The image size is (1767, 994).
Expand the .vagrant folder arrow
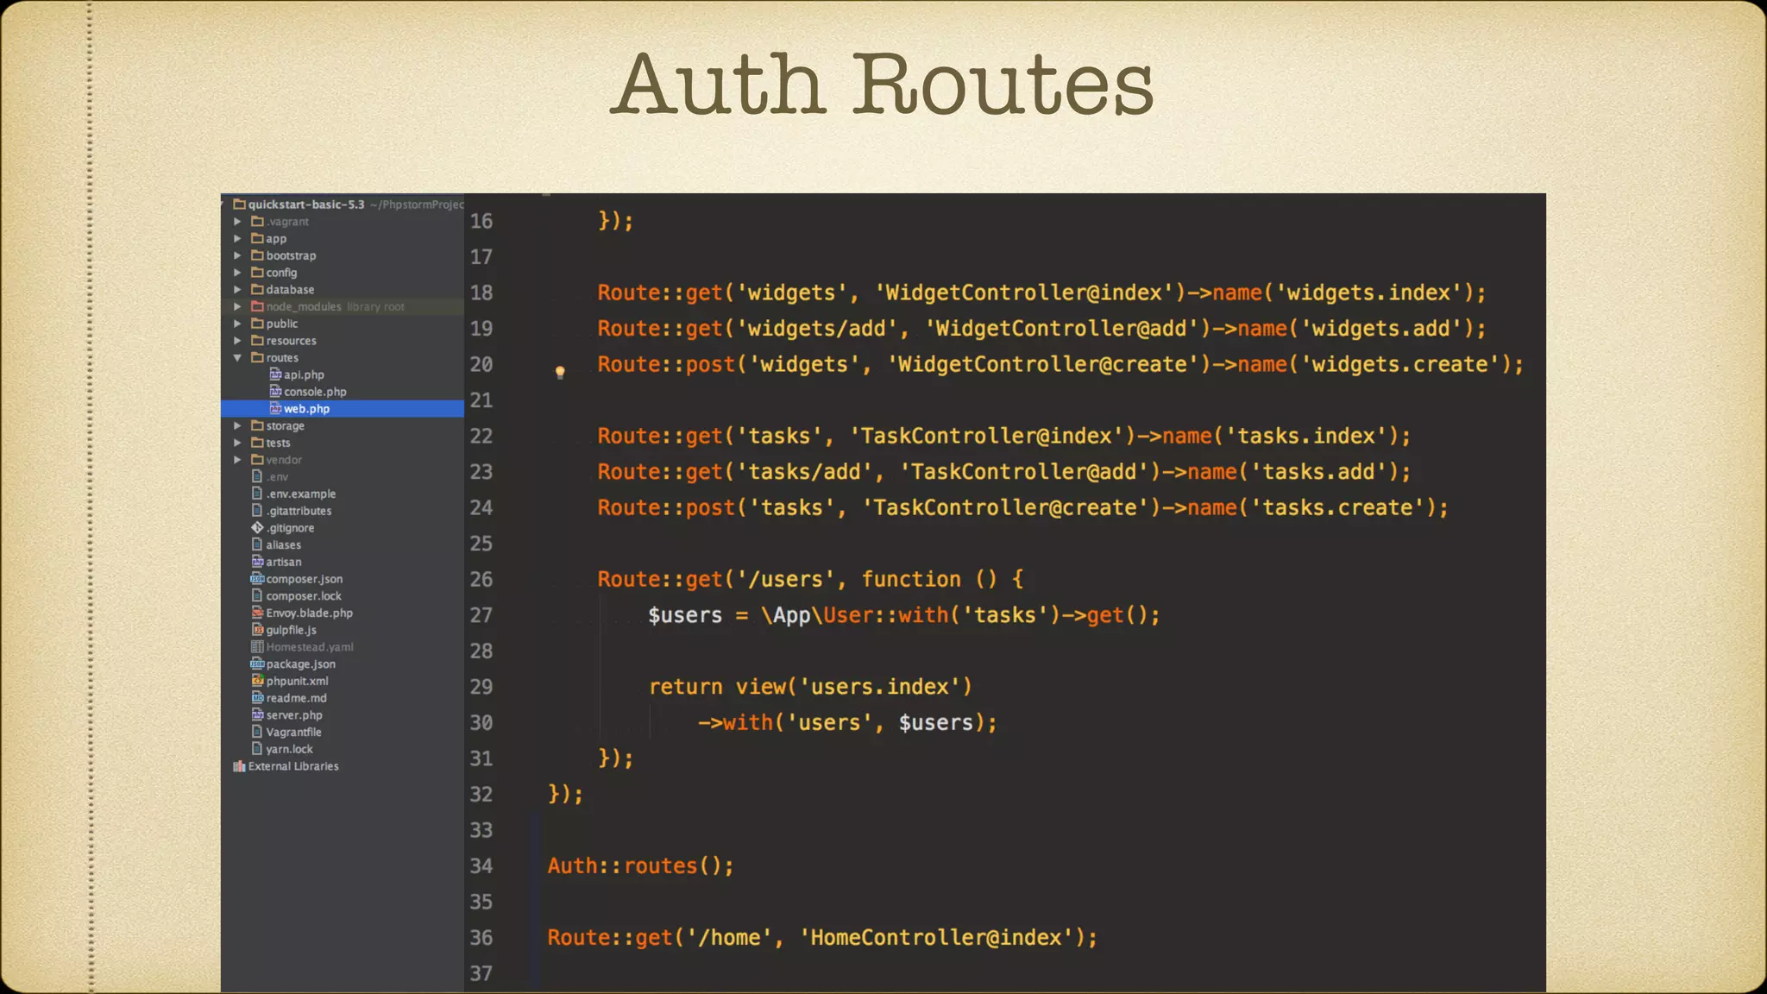click(x=237, y=222)
